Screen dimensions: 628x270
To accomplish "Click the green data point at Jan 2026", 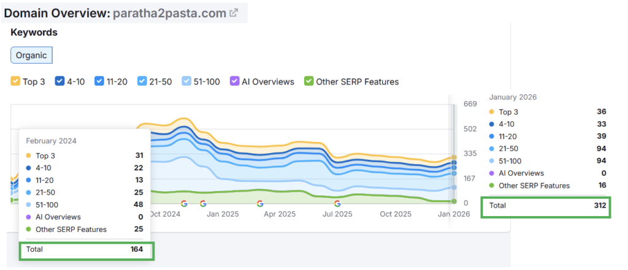I will [x=454, y=201].
